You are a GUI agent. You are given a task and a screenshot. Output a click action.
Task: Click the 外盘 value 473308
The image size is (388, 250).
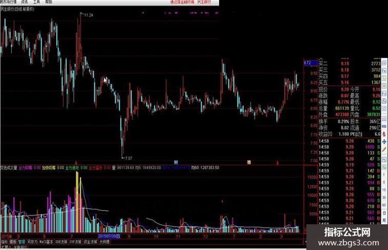[342, 115]
